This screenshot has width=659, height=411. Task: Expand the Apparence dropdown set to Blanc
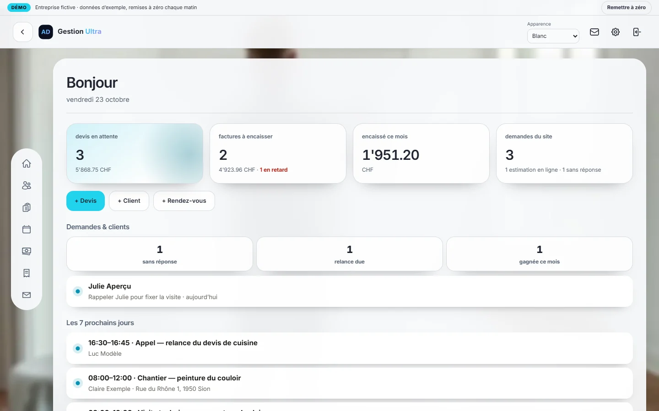point(553,36)
